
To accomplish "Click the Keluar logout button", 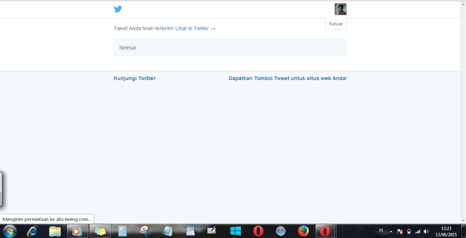I will click(336, 24).
